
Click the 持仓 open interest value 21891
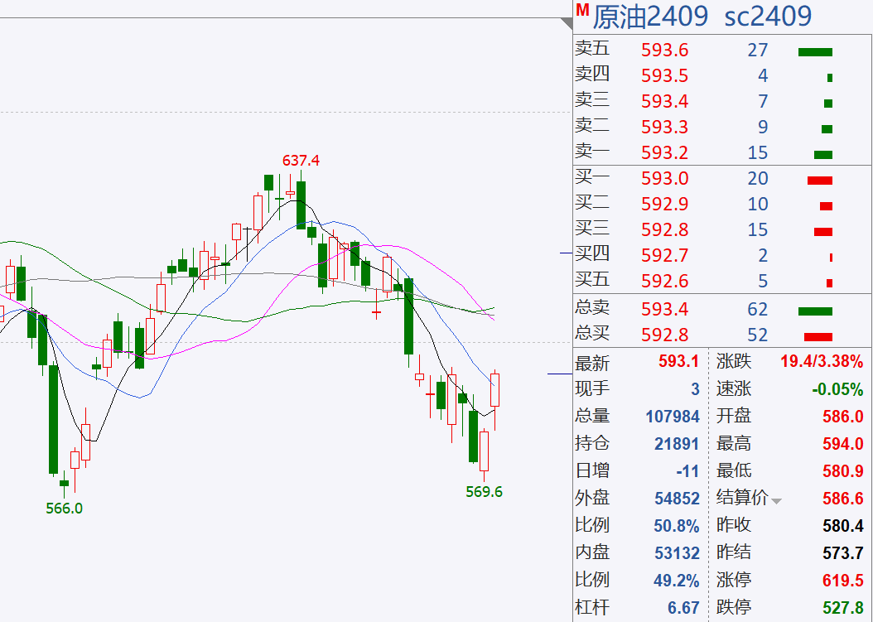tap(677, 444)
